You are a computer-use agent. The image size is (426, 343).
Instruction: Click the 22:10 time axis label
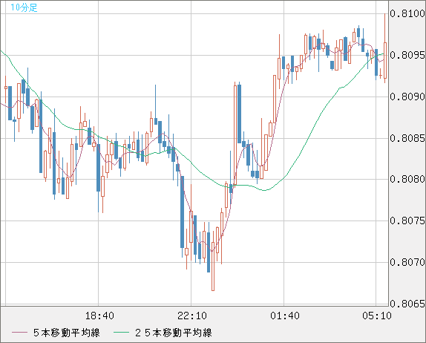coord(192,316)
